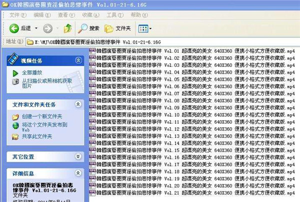Select the Vol.01 mp4 file name
This screenshot has width=300, height=202.
click(195, 51)
